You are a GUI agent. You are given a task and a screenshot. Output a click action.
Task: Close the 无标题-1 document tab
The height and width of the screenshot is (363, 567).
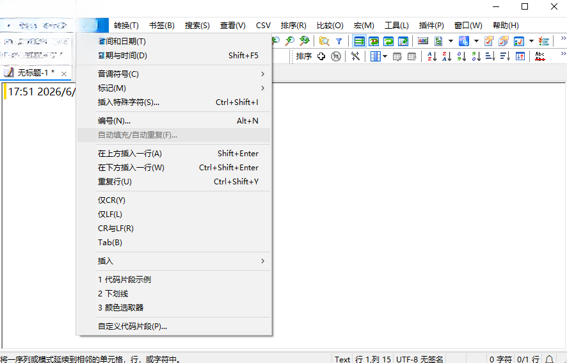pos(64,74)
